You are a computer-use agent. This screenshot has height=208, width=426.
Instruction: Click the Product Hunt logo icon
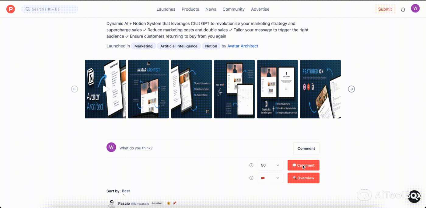pos(11,9)
